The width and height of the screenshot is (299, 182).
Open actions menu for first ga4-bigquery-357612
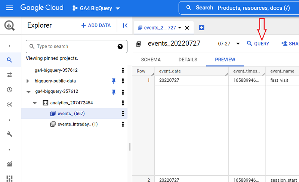point(123,70)
